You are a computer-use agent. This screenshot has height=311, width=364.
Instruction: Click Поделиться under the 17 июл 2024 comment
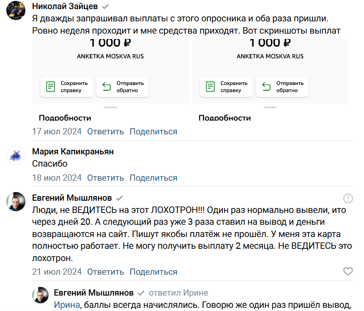click(153, 132)
